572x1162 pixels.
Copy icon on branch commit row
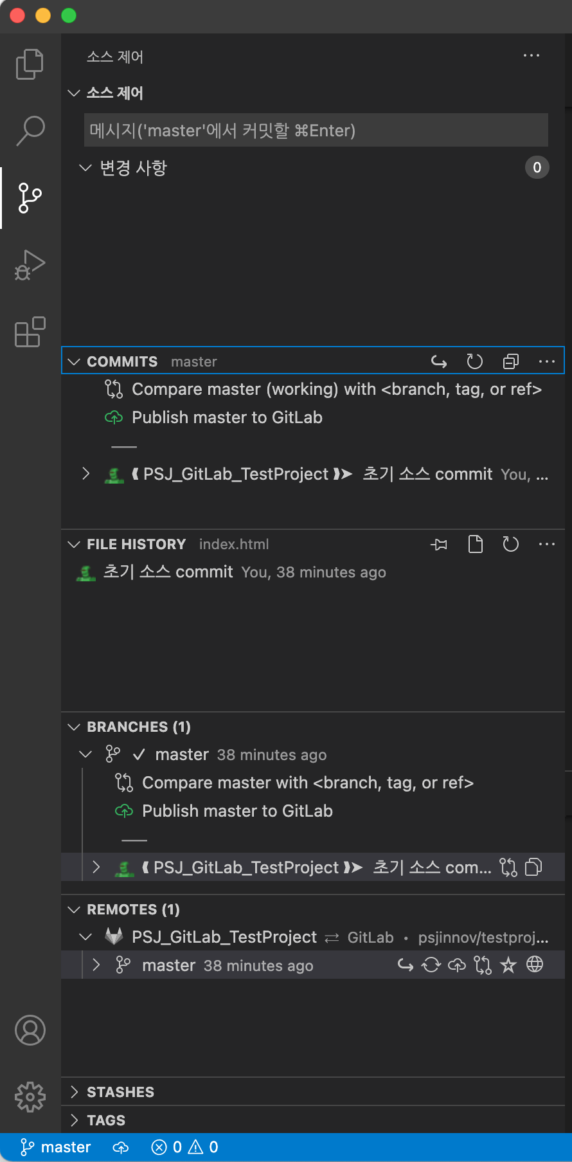(x=534, y=867)
